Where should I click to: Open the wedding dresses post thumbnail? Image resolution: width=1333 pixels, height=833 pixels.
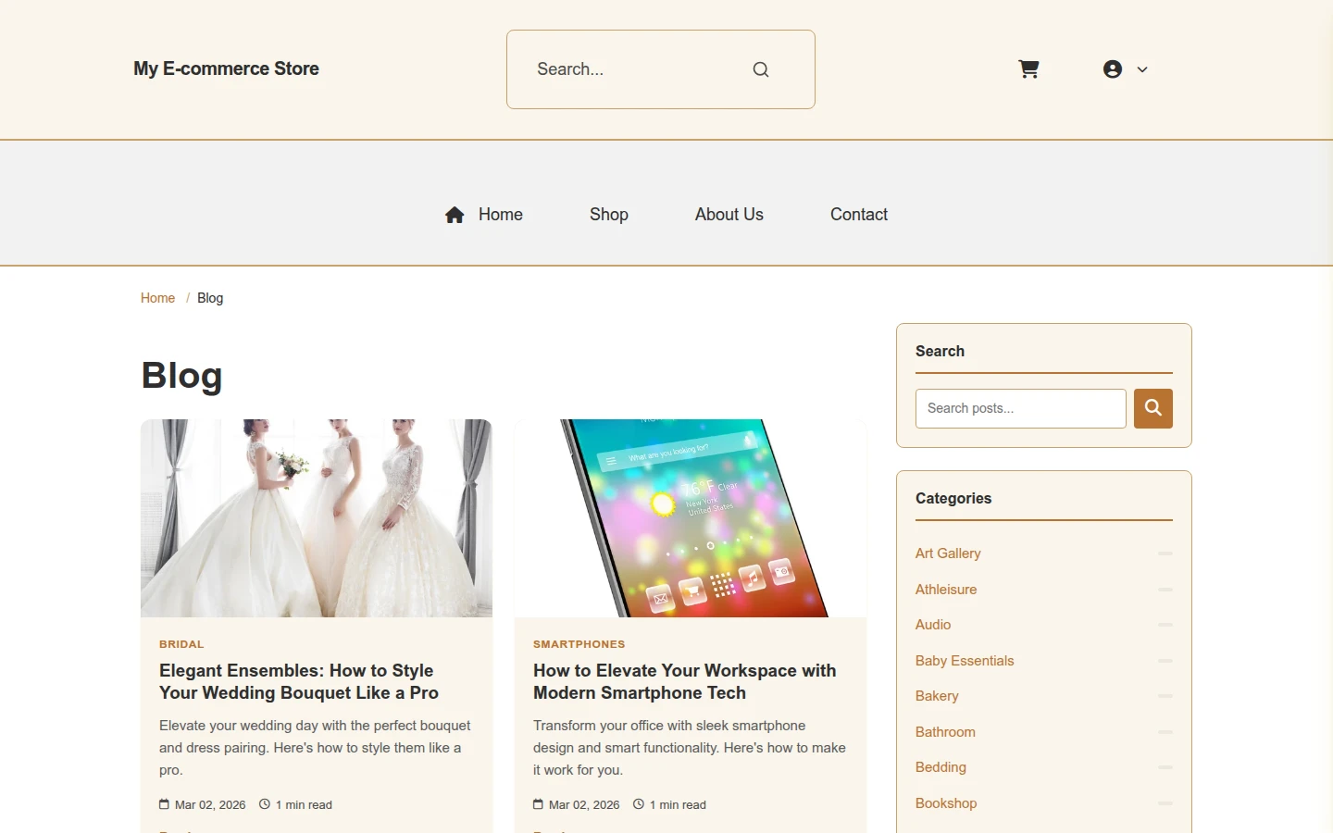pos(317,518)
